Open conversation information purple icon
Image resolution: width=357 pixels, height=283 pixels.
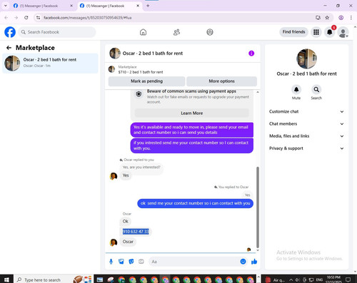click(x=251, y=53)
